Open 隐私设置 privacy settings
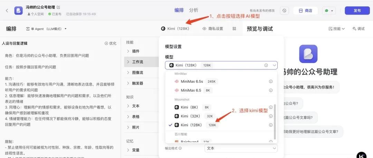This screenshot has width=373, height=158. coord(213,29)
